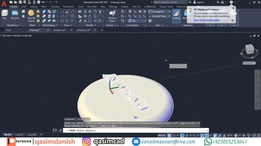Toggle object snap in the status bar
Image resolution: width=261 pixels, height=146 pixels.
coord(207,135)
